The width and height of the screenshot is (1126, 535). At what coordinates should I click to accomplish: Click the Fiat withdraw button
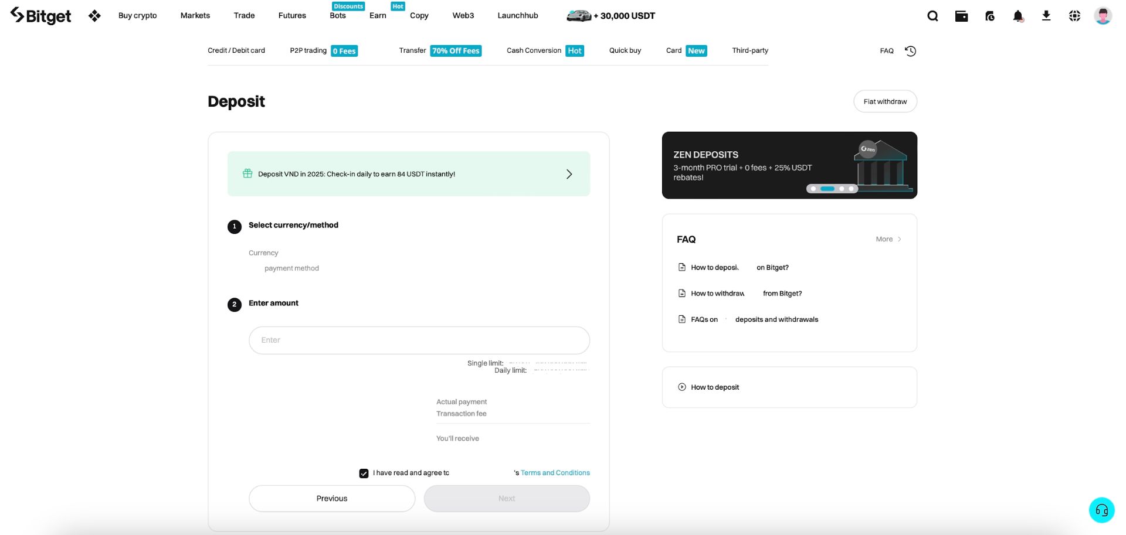[885, 101]
